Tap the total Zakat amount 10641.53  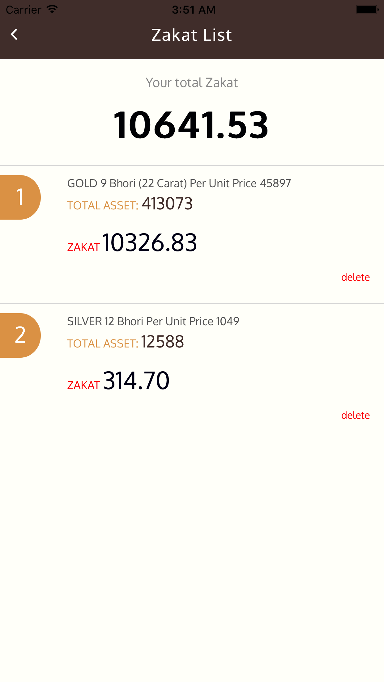tap(191, 125)
